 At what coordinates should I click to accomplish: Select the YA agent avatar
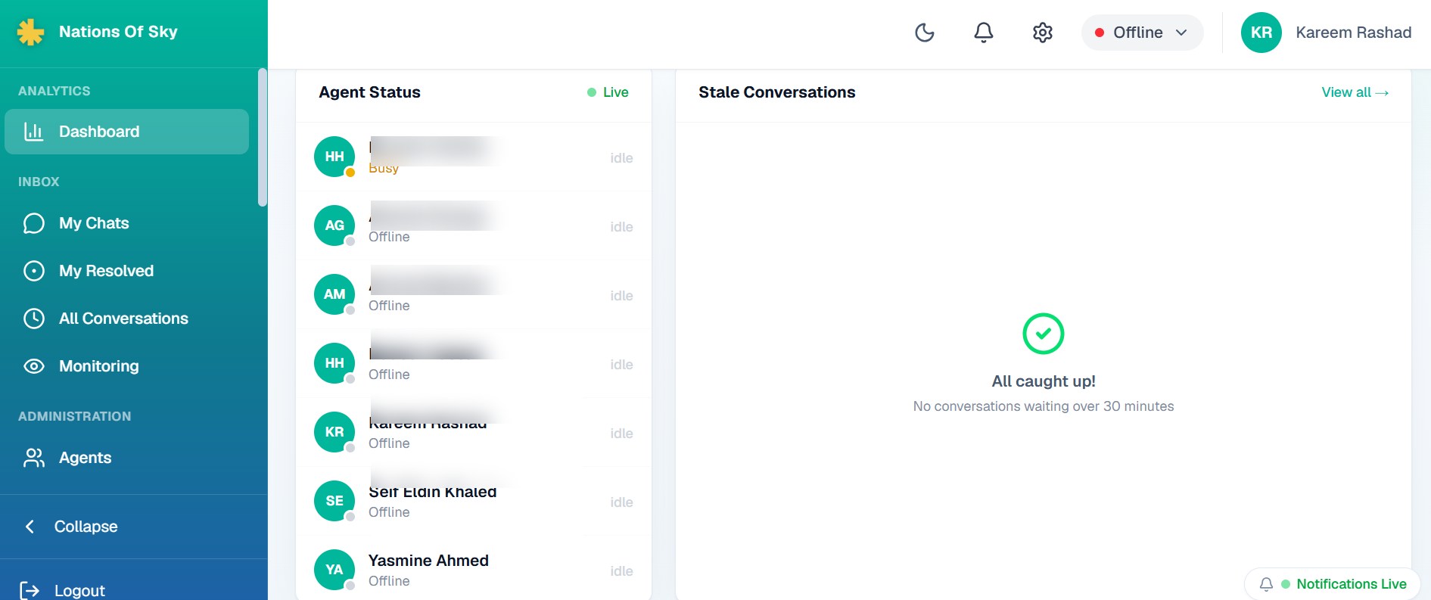click(x=334, y=570)
